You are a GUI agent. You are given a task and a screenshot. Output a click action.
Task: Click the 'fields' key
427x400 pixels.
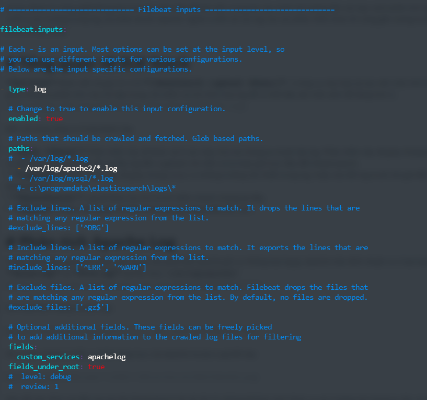coord(21,347)
